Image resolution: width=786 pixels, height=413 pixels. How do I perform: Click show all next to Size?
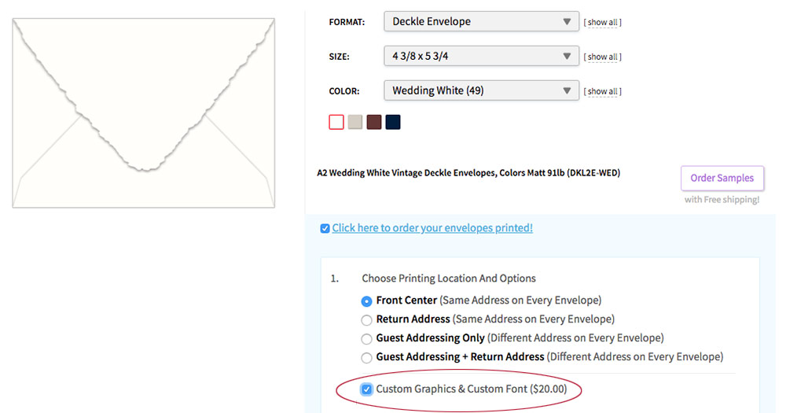pos(603,57)
